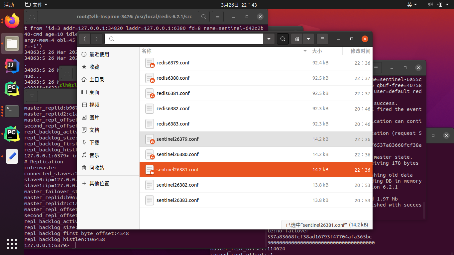Open IntelliJ IDEA from the dock
Screen dimensions: 454x255
[x=12, y=66]
